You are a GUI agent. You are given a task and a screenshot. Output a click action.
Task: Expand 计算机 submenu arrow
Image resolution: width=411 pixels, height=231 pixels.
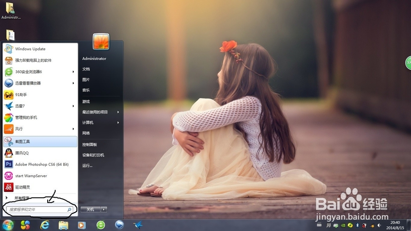(118, 122)
